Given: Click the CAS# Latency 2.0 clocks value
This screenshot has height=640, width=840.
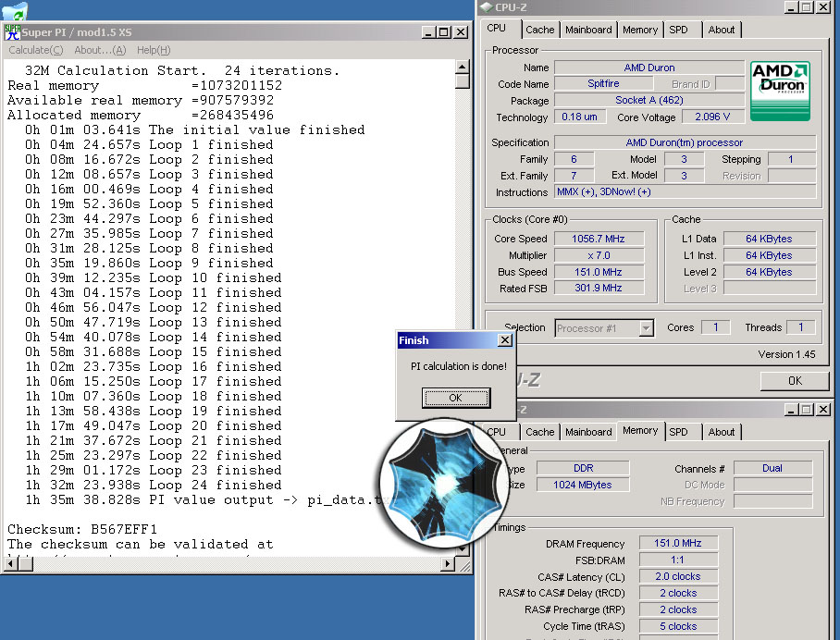Looking at the screenshot, I should click(678, 576).
